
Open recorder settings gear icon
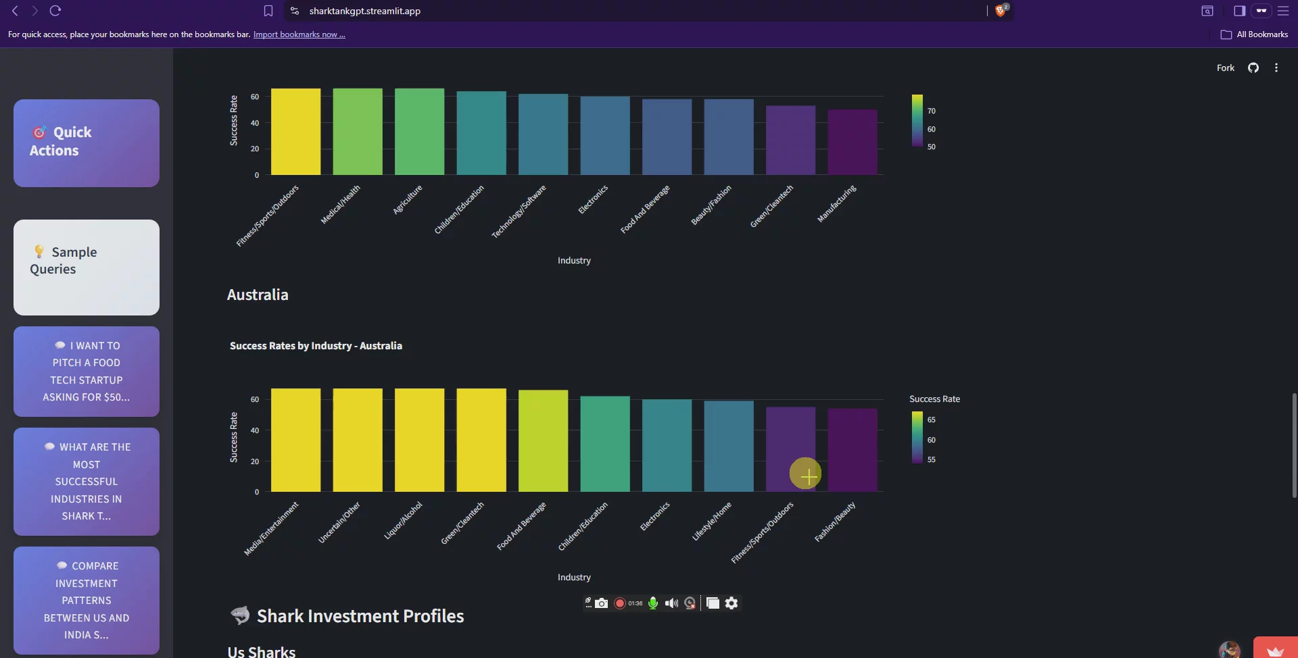(731, 603)
